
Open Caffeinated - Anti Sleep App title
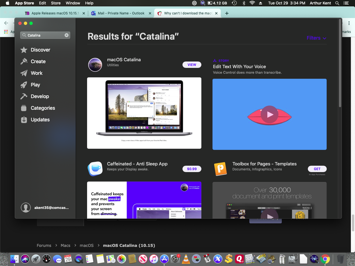point(137,164)
